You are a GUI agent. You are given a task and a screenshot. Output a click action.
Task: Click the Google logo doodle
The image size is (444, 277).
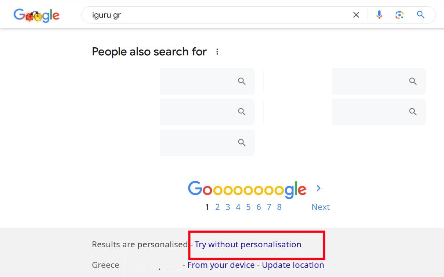point(36,15)
